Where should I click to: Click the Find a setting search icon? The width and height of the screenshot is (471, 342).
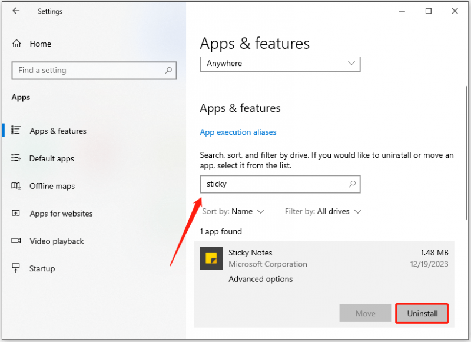[x=168, y=71]
